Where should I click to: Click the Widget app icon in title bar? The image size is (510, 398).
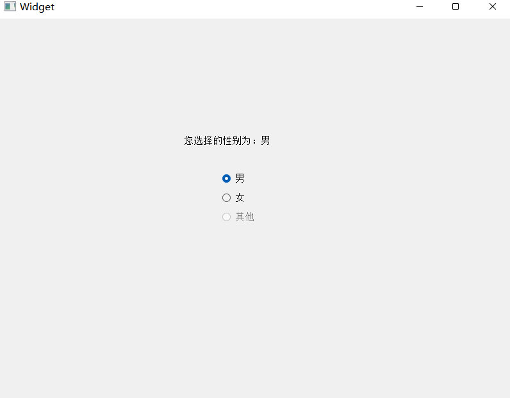click(x=10, y=6)
